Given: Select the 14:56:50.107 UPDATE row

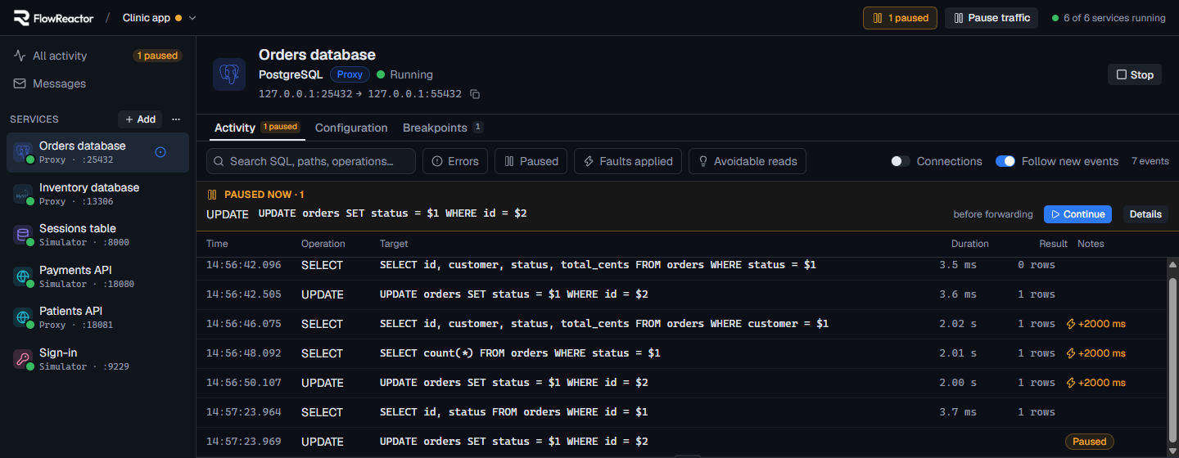Looking at the screenshot, I should 682,383.
